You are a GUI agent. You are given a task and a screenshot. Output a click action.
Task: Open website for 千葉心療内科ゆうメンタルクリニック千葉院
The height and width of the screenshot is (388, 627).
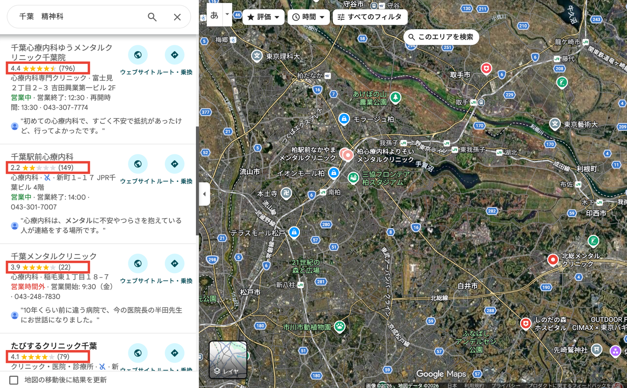click(138, 55)
